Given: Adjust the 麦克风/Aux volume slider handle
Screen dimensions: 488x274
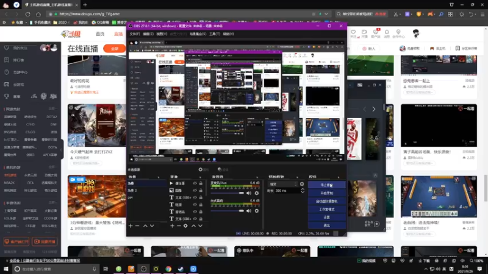Looking at the screenshot, I should pyautogui.click(x=242, y=193).
